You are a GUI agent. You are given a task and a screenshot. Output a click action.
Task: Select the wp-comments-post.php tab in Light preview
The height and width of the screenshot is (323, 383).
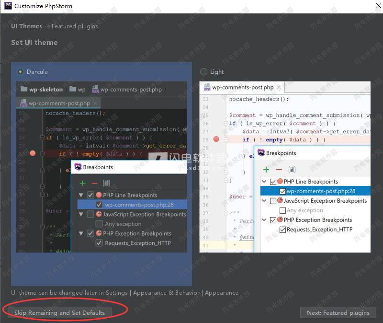pos(242,87)
